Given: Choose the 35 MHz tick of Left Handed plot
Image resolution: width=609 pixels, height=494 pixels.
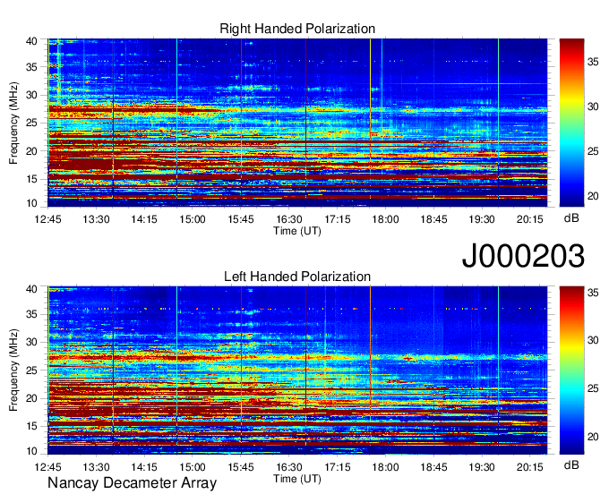Looking at the screenshot, I should pos(32,314).
